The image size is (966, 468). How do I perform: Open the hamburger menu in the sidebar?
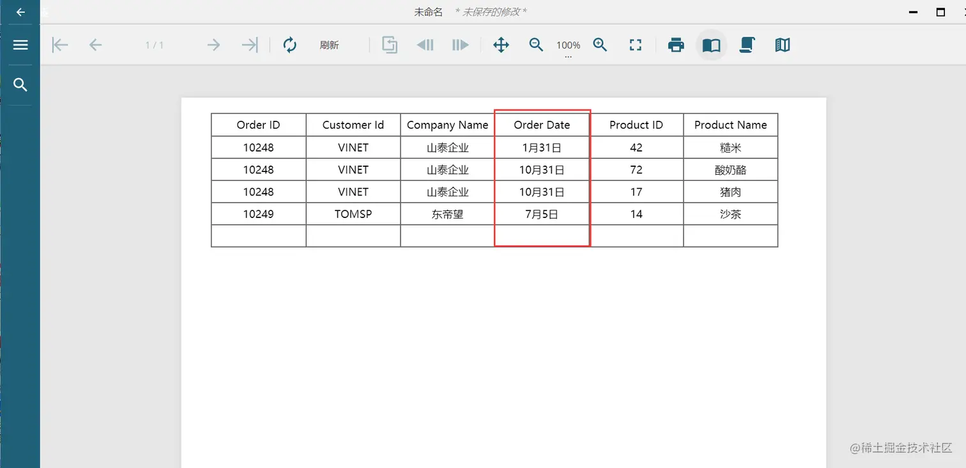click(20, 45)
